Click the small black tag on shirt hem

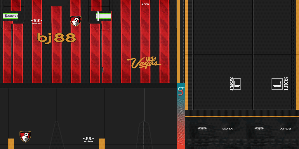102,70
